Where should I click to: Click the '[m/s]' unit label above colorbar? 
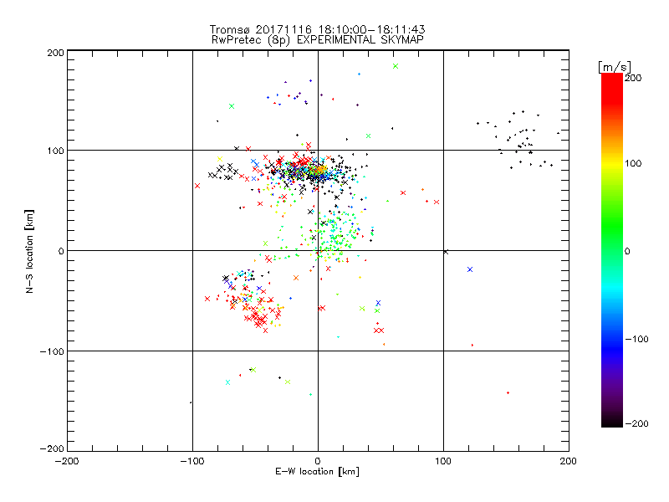click(615, 67)
